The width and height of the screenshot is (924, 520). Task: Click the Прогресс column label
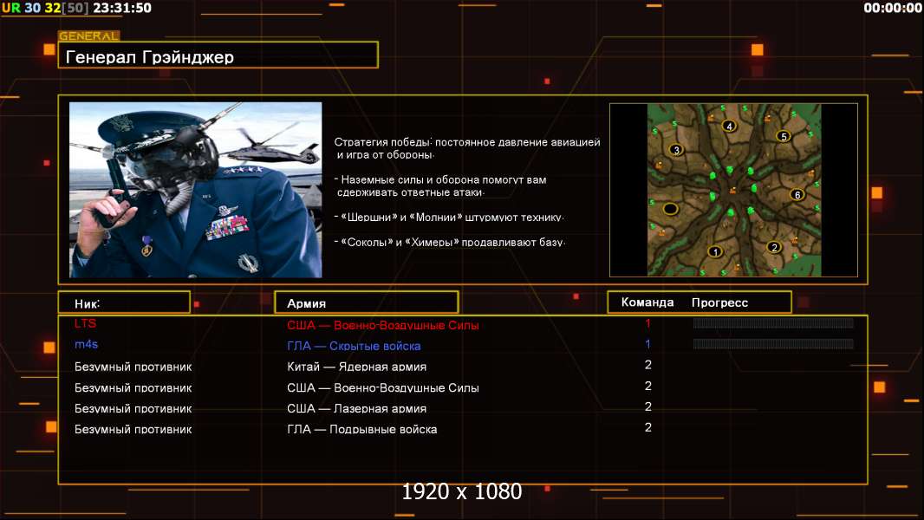pos(719,302)
